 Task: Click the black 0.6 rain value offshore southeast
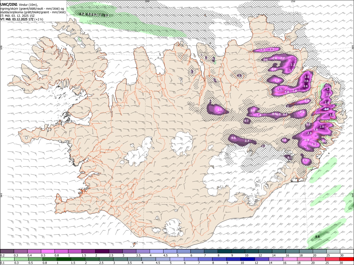coord(317,237)
